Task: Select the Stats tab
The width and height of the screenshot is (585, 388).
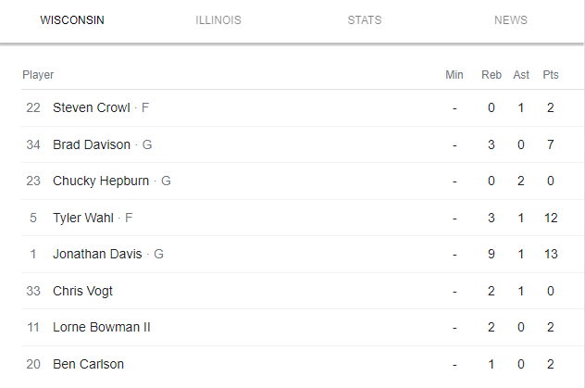Action: 365,20
